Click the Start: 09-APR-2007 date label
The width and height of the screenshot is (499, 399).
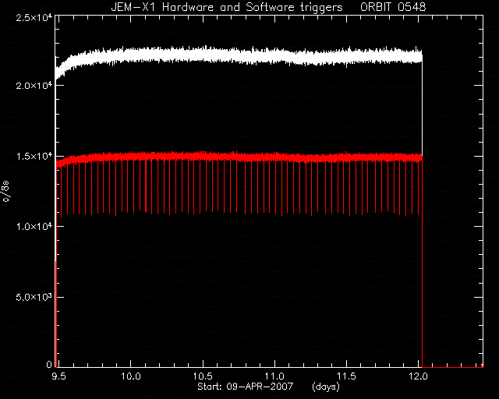pos(245,387)
